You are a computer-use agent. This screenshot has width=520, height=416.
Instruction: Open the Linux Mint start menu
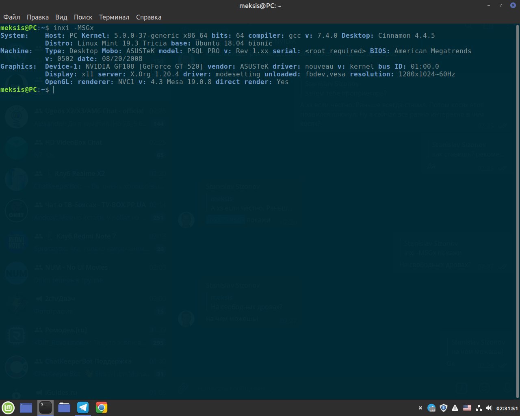point(8,407)
